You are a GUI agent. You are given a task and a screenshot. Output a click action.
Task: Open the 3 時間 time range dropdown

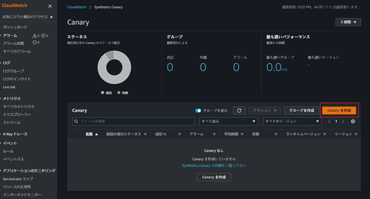click(348, 22)
